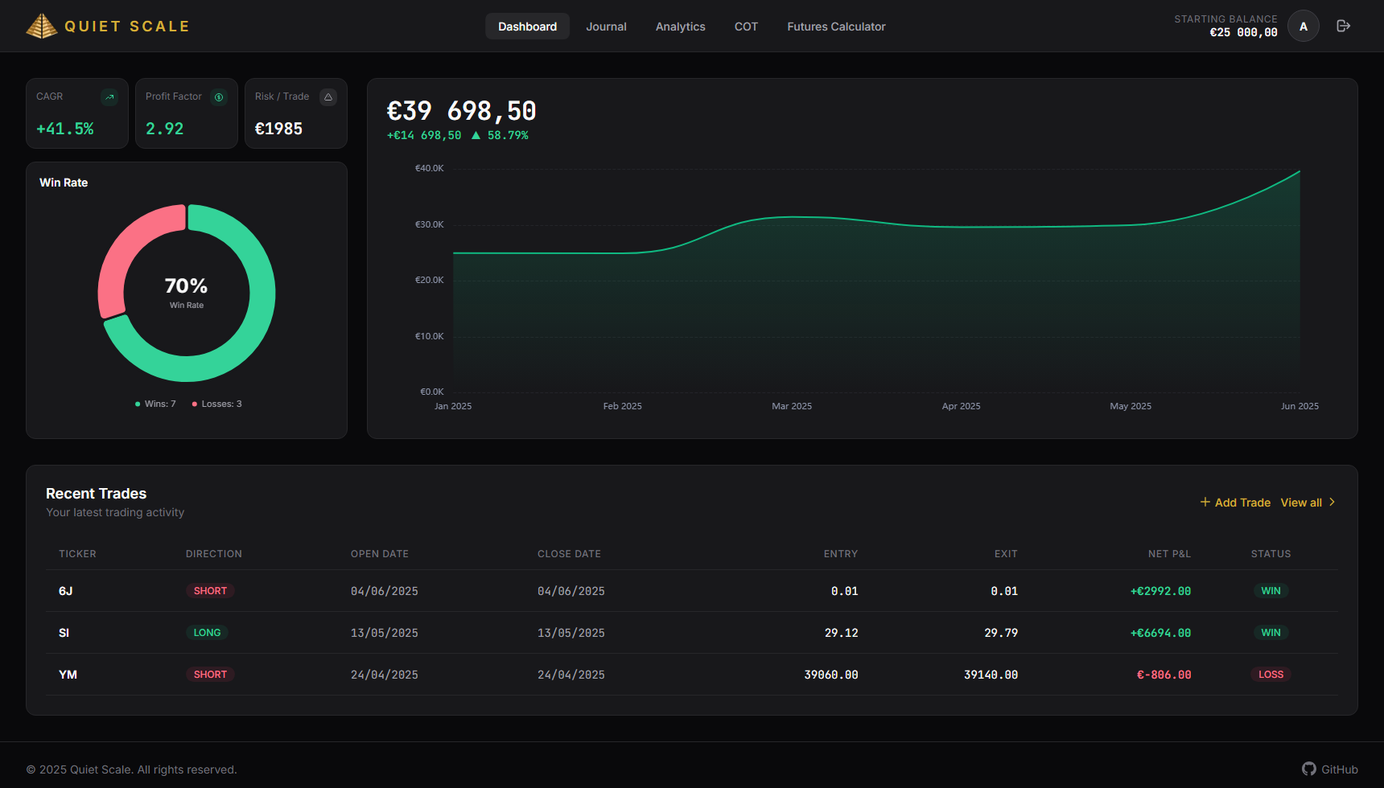Screen dimensions: 1384x788
Task: Click the trend arrow icon on CAGR card
Action: [x=110, y=96]
